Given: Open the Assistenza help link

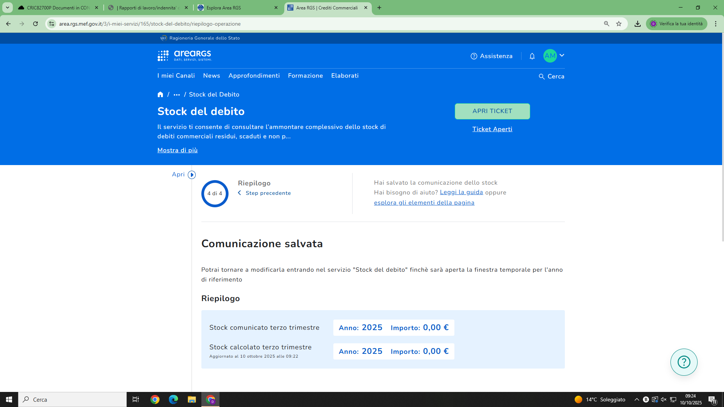Looking at the screenshot, I should coord(492,56).
